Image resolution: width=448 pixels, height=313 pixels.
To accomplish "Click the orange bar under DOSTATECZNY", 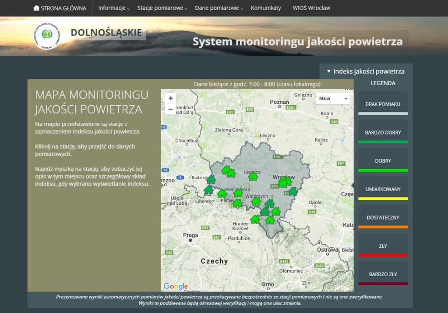I will [x=383, y=227].
